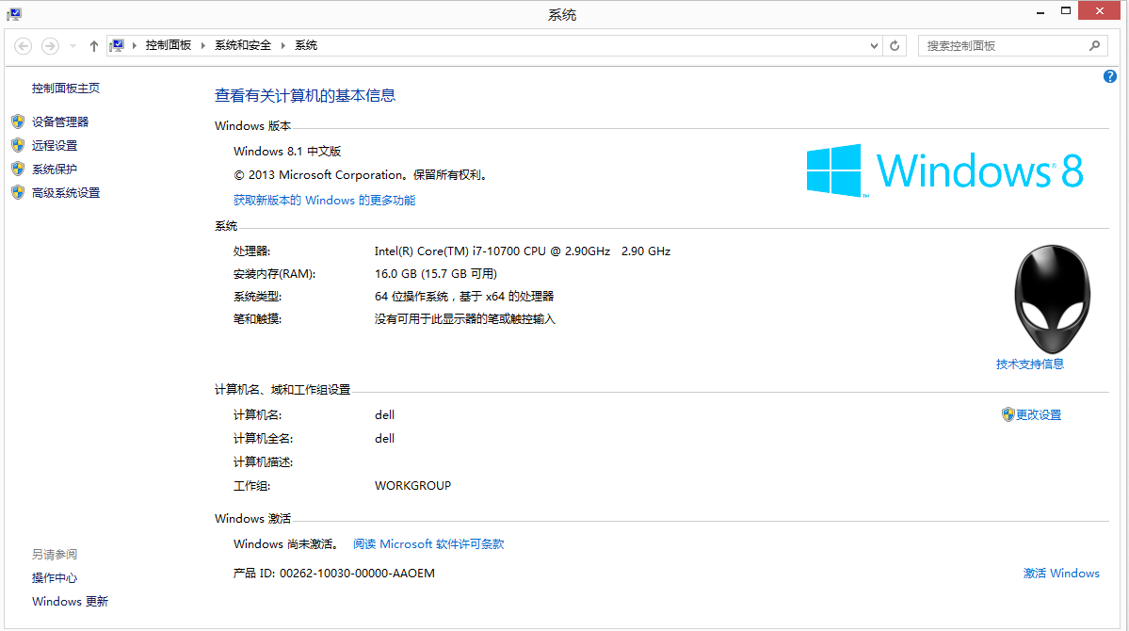Click 更改设置 link
This screenshot has height=631, width=1129.
pyautogui.click(x=1039, y=415)
